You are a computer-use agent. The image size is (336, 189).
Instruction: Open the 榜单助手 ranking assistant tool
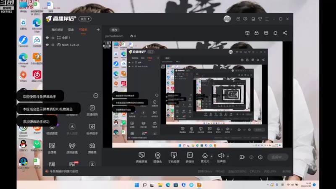click(92, 129)
